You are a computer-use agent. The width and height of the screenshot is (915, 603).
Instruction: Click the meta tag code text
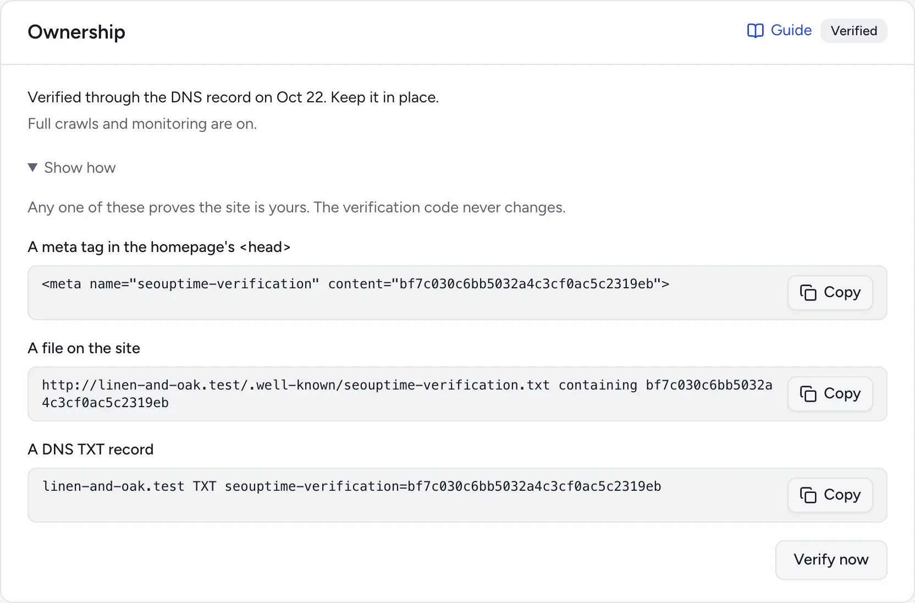click(355, 284)
